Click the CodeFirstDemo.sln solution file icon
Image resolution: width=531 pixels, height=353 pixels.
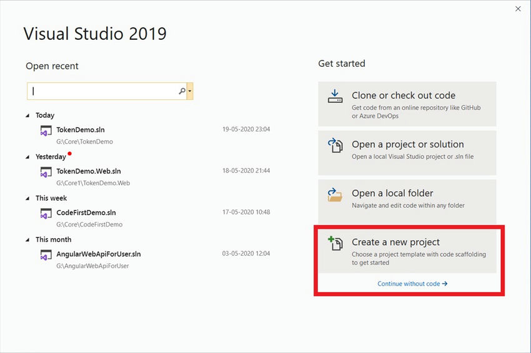(46, 214)
